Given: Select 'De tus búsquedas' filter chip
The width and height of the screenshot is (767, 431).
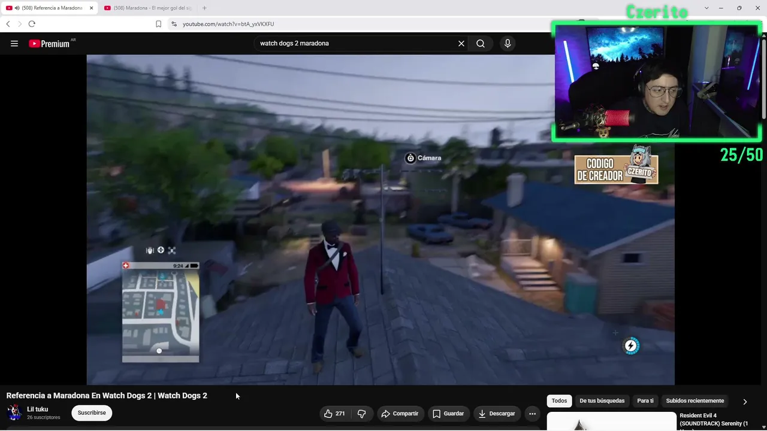Looking at the screenshot, I should point(602,401).
